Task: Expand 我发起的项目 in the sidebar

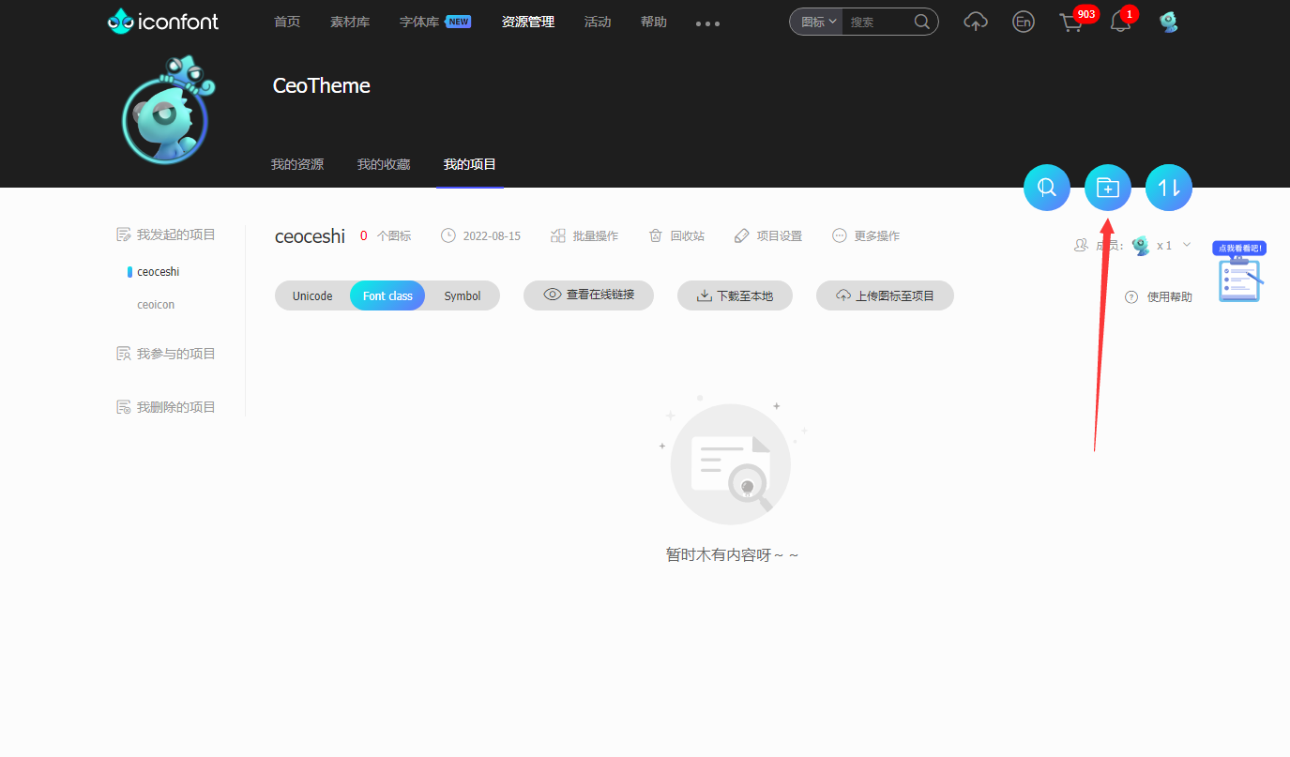Action: tap(166, 235)
